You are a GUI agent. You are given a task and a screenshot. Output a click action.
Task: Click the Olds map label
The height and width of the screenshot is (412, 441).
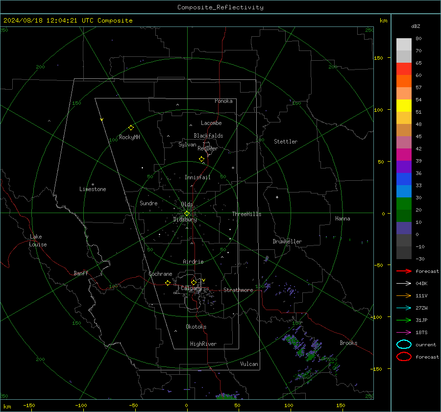coord(187,204)
